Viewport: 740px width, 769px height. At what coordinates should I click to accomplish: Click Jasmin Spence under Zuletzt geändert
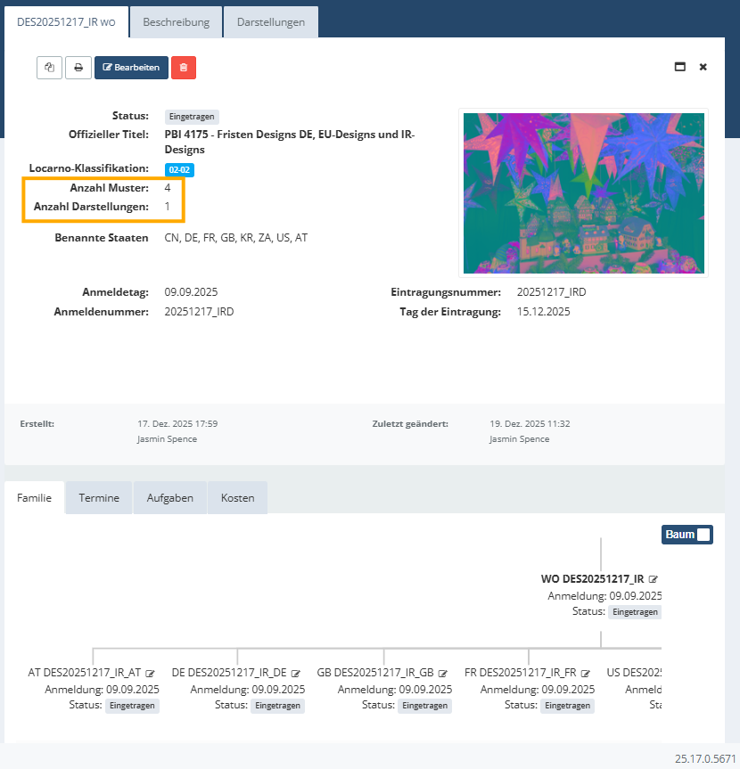(520, 439)
